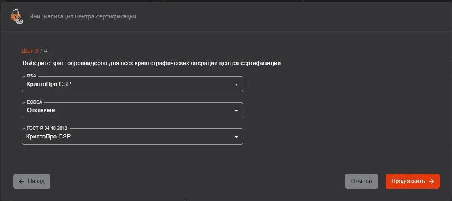Click the padlock application logo icon
The image size is (452, 201).
16,16
